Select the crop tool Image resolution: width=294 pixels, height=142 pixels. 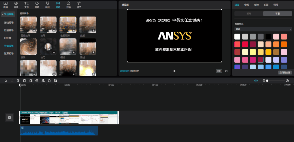point(56,81)
